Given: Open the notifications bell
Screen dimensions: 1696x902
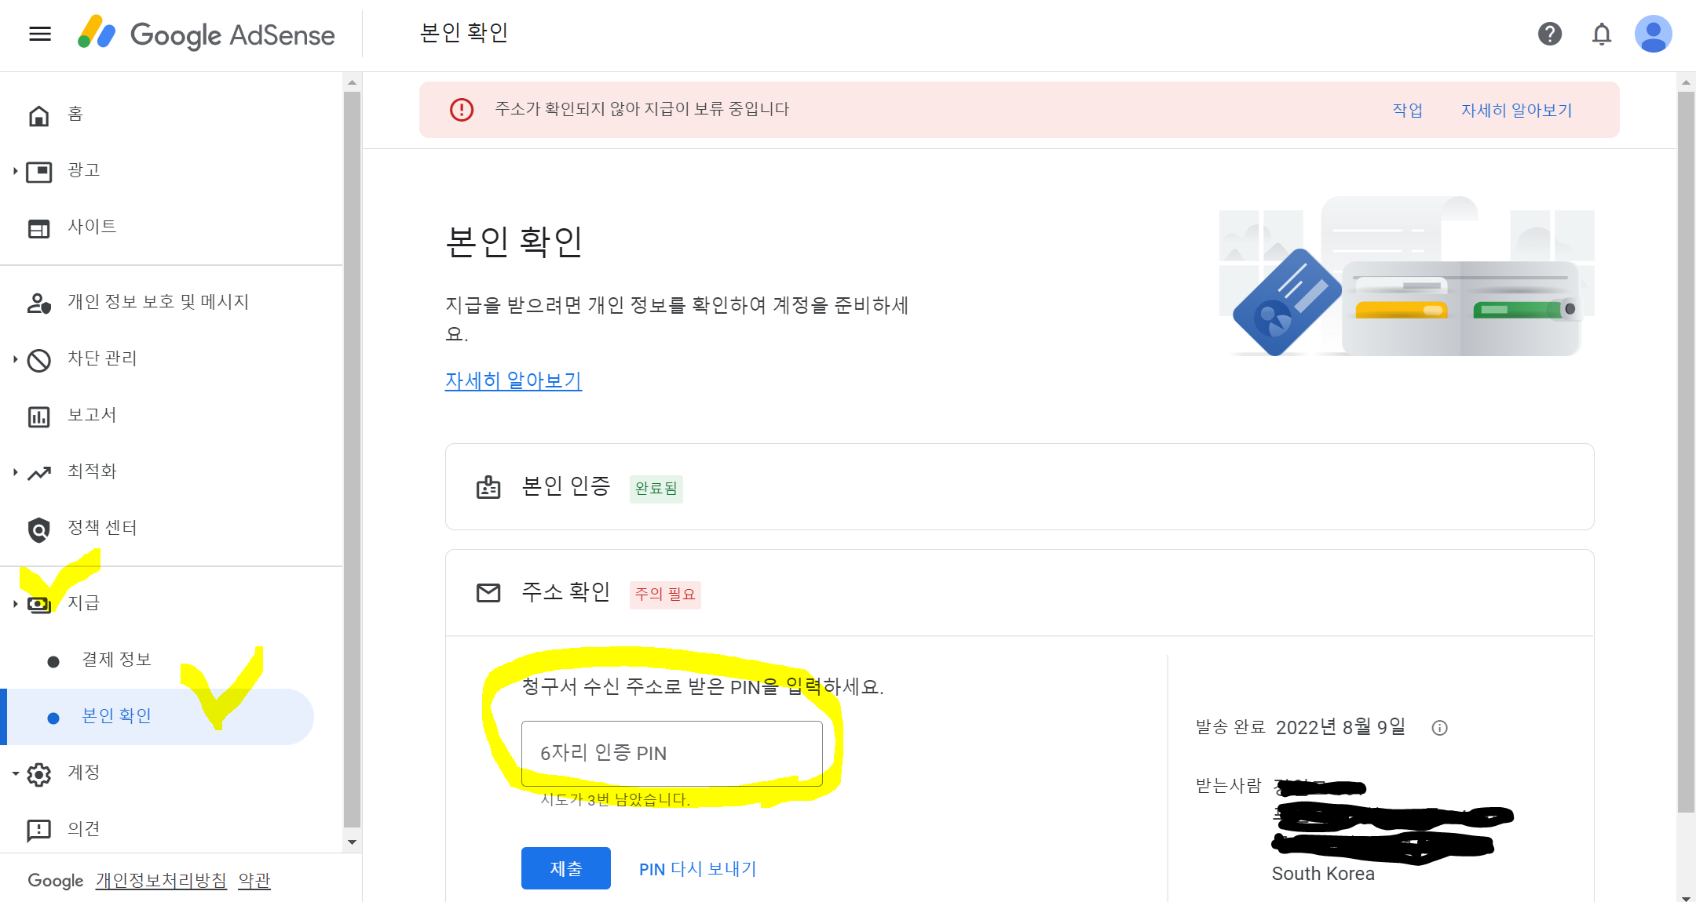Looking at the screenshot, I should (x=1602, y=34).
